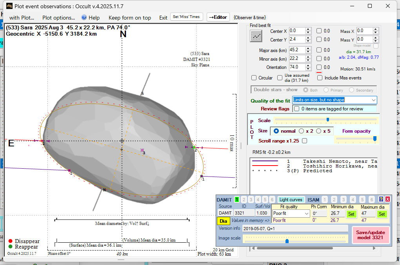Click the yellow Dia button
Image resolution: width=400 pixels, height=265 pixels.
click(x=224, y=221)
